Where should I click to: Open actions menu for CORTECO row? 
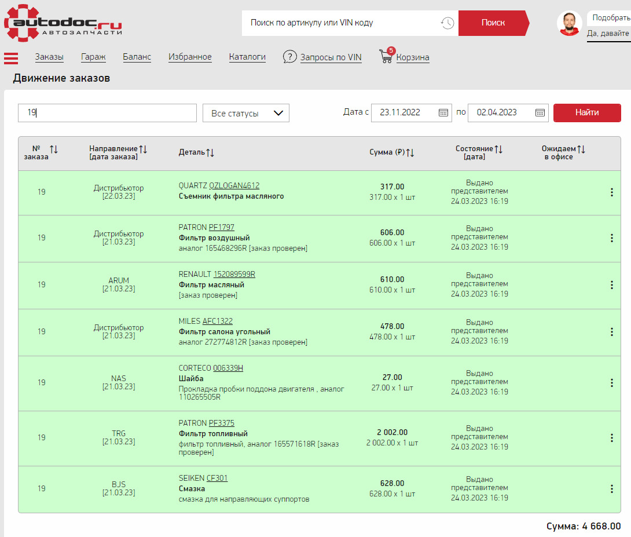(612, 383)
